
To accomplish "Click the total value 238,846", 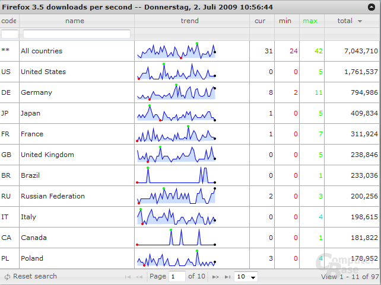I will [364, 155].
